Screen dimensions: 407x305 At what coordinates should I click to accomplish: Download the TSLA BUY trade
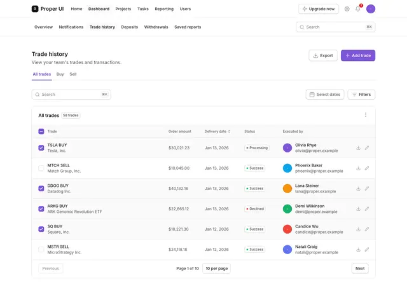[358, 148]
